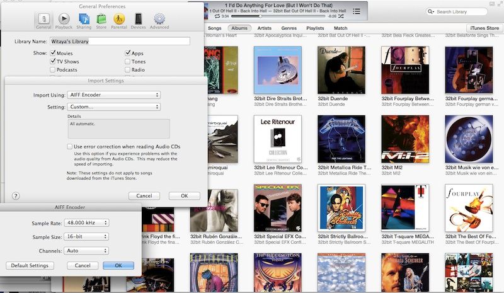
Task: Open the Sharing preferences pane
Action: (83, 20)
